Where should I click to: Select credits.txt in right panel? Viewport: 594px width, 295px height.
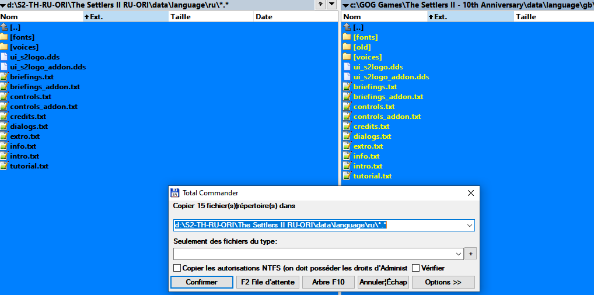[371, 126]
